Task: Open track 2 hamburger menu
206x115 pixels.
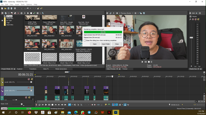Action: [2, 88]
